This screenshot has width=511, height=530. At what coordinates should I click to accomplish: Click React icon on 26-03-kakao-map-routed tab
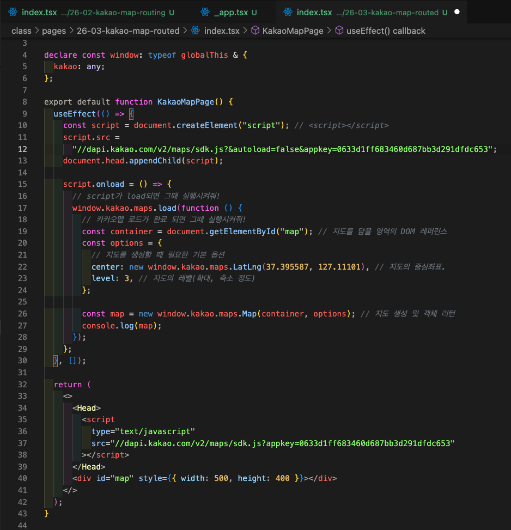click(288, 12)
